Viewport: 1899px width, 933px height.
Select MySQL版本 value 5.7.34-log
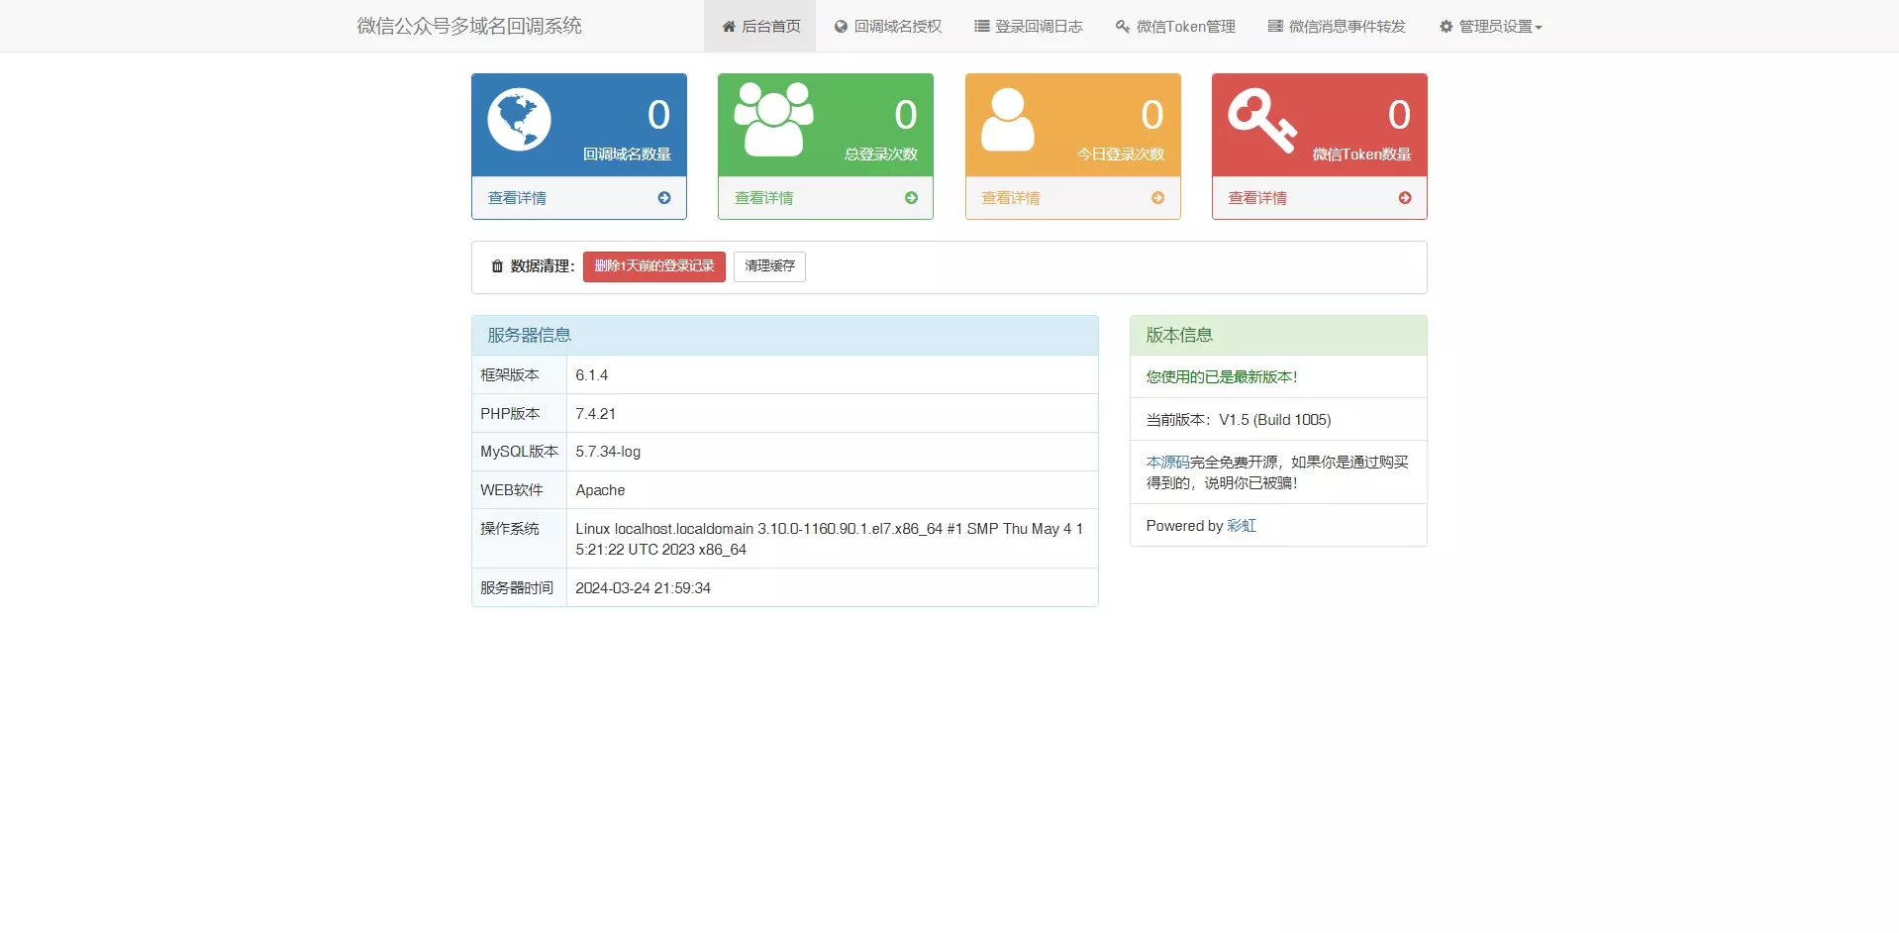pos(608,452)
